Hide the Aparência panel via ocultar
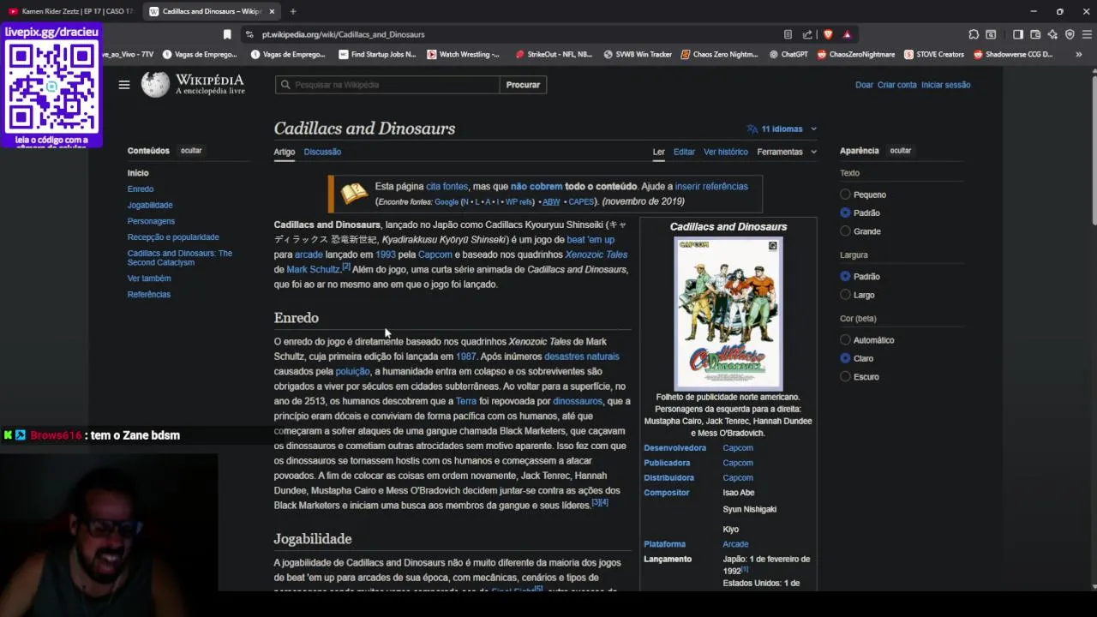Viewport: 1097px width, 617px height. click(x=901, y=151)
